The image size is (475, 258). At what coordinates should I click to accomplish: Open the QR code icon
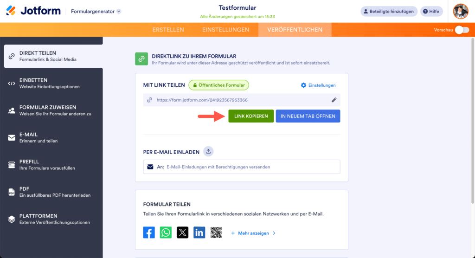click(216, 232)
